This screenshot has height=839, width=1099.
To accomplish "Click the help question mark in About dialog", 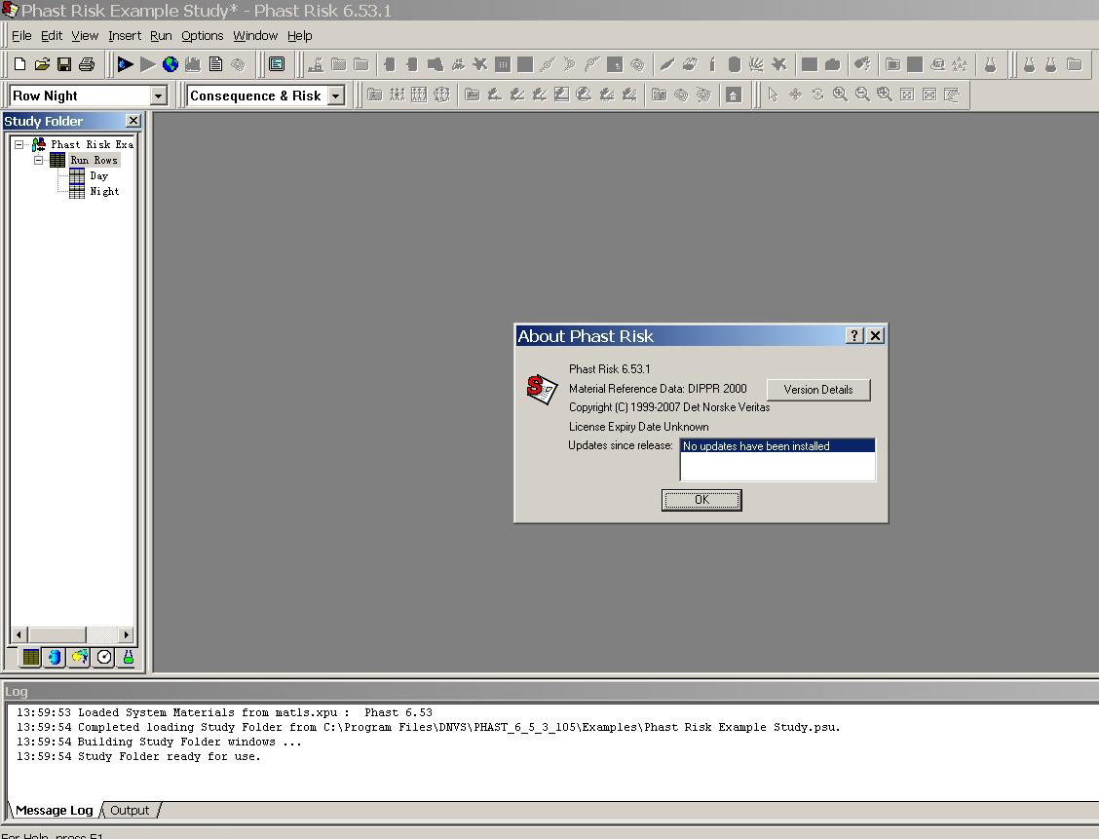I will pyautogui.click(x=853, y=336).
